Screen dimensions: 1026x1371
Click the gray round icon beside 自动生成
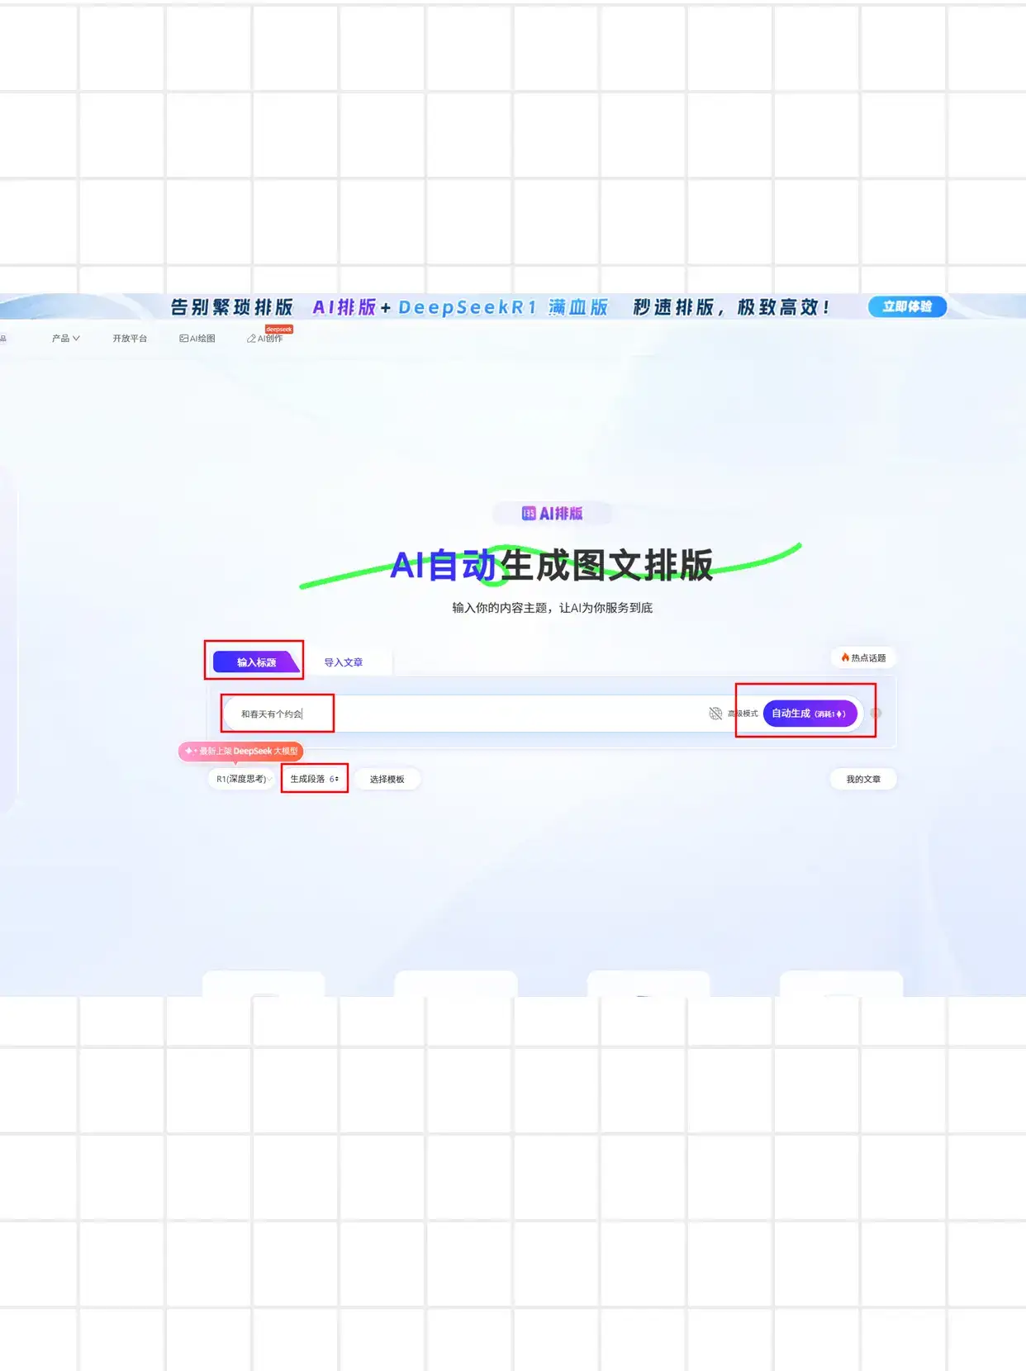(876, 713)
